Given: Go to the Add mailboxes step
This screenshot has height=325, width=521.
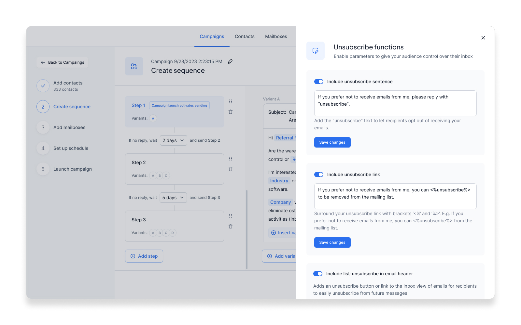Looking at the screenshot, I should [x=69, y=127].
